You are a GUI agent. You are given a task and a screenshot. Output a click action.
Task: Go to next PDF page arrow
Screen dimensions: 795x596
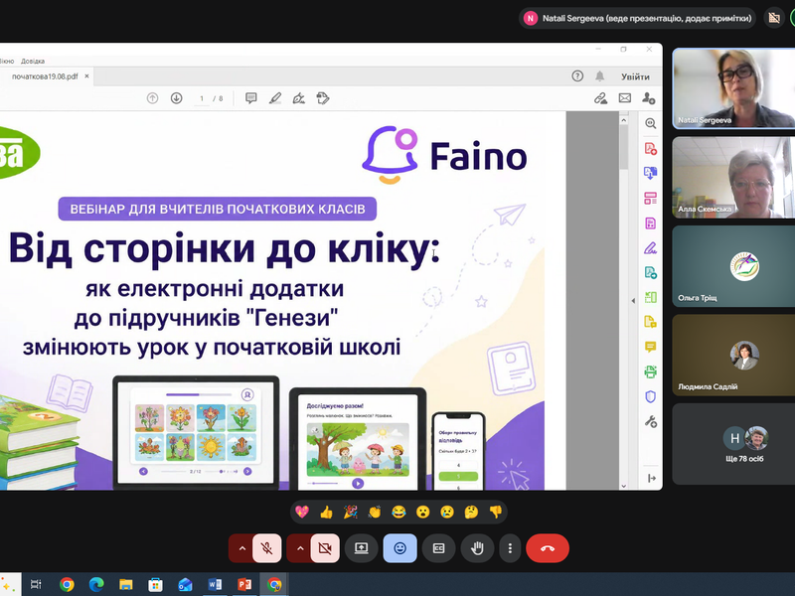(177, 98)
